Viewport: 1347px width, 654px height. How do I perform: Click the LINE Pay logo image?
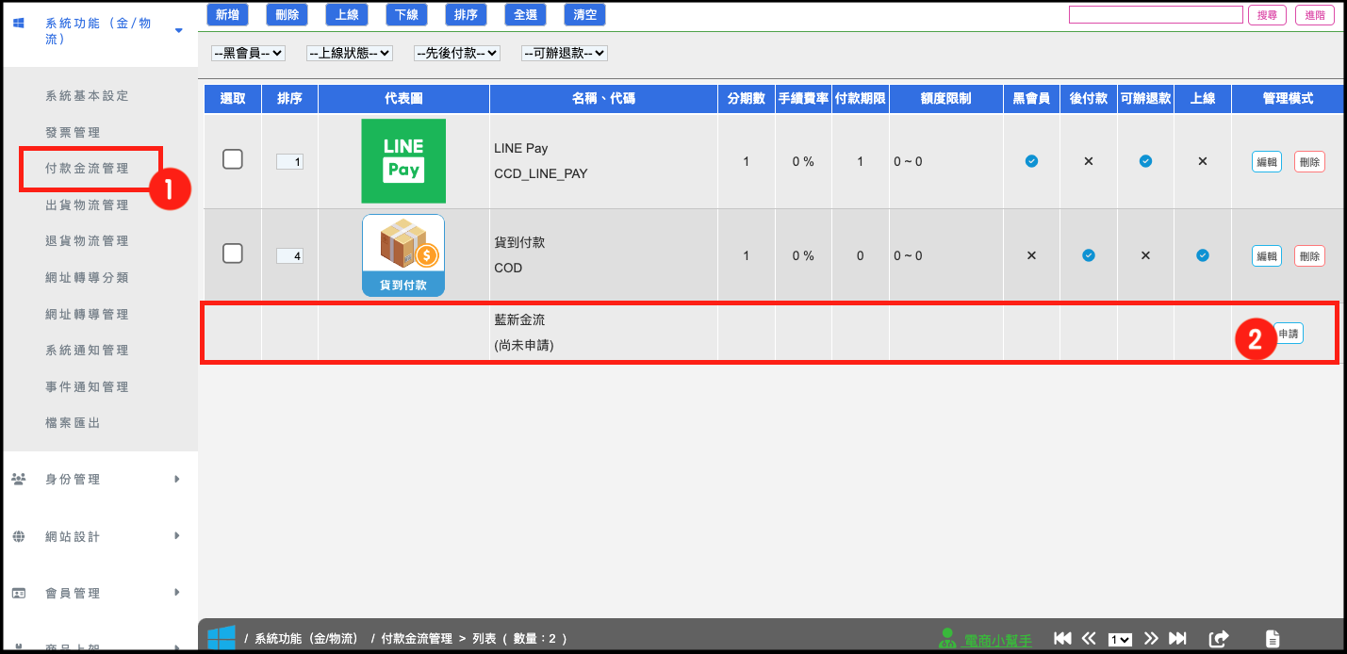click(403, 161)
